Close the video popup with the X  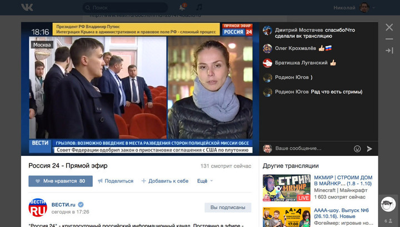tap(389, 27)
